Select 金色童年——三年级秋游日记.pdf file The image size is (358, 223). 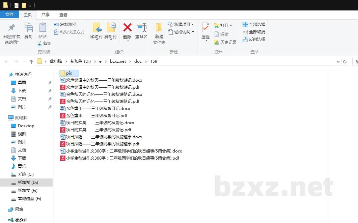[x=97, y=116]
